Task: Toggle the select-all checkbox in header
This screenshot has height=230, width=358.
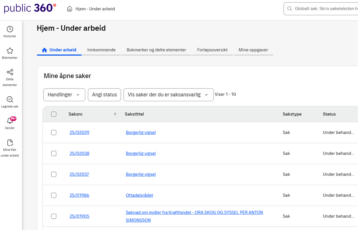Action: coord(54,114)
